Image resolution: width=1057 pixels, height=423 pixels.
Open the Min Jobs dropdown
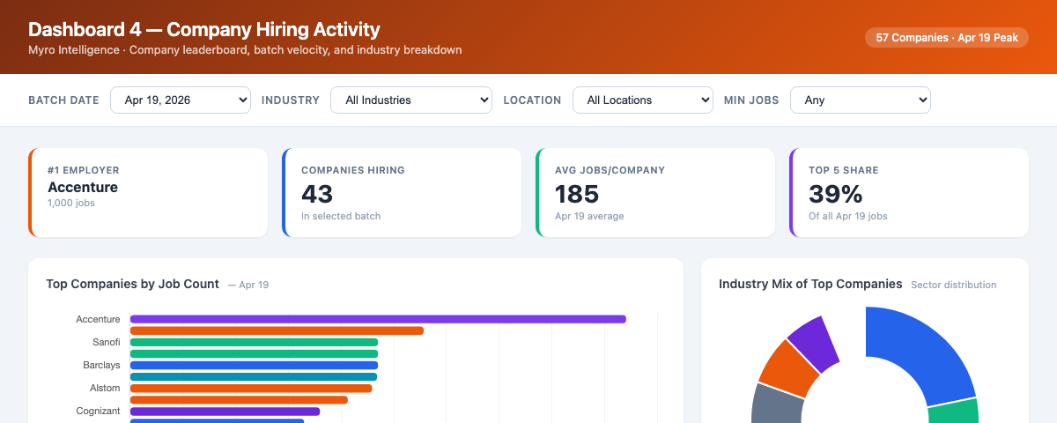[861, 100]
